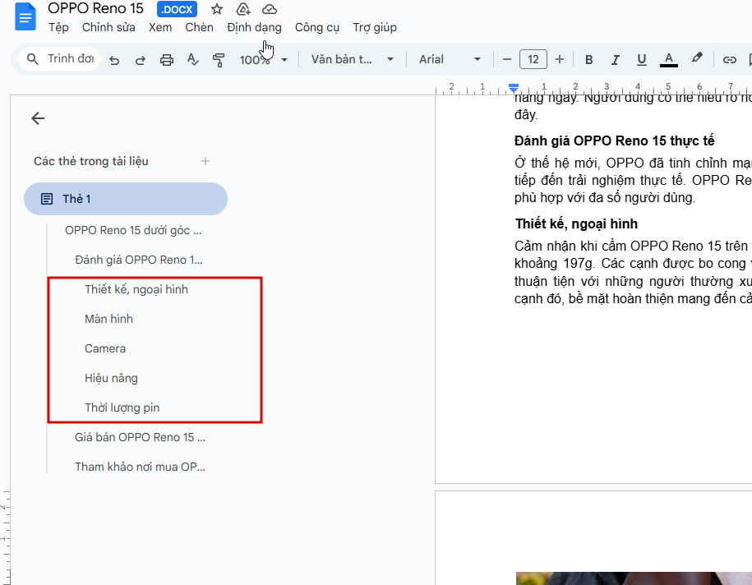Jump to Đánh giá OPPO Reno 1... heading
Screen dimensions: 752x585
pos(139,260)
